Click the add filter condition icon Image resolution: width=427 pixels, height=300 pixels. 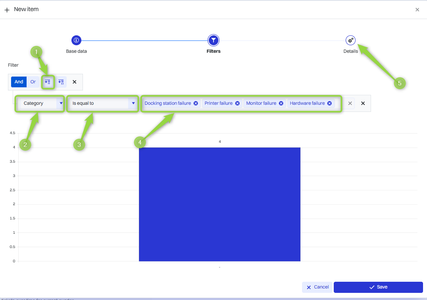[48, 82]
